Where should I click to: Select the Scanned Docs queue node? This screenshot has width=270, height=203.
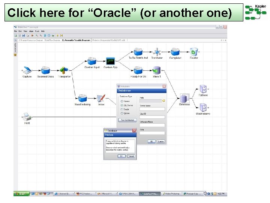coord(45,70)
